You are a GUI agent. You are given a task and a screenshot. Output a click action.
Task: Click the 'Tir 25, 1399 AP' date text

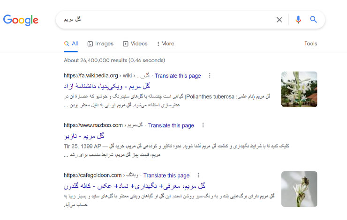(x=83, y=146)
